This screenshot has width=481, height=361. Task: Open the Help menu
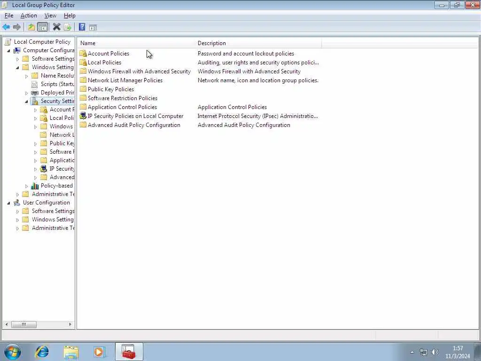coord(70,16)
